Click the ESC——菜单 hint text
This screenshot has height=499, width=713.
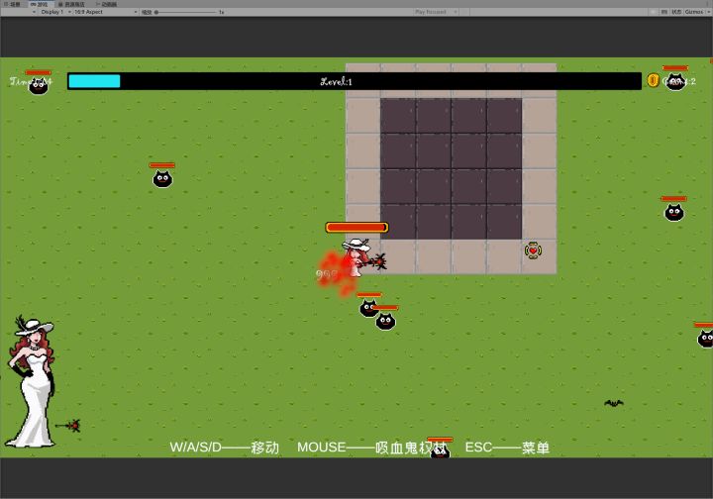coord(507,448)
